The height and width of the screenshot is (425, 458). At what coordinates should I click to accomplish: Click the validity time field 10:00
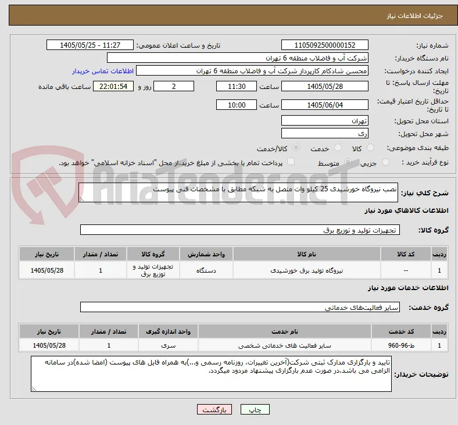click(237, 105)
